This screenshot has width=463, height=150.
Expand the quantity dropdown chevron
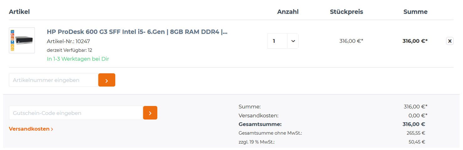click(x=293, y=41)
